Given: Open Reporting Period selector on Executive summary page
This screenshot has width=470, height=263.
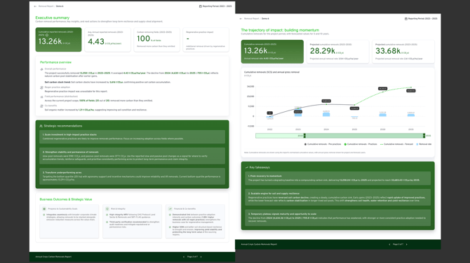Looking at the screenshot, I should tap(215, 6).
